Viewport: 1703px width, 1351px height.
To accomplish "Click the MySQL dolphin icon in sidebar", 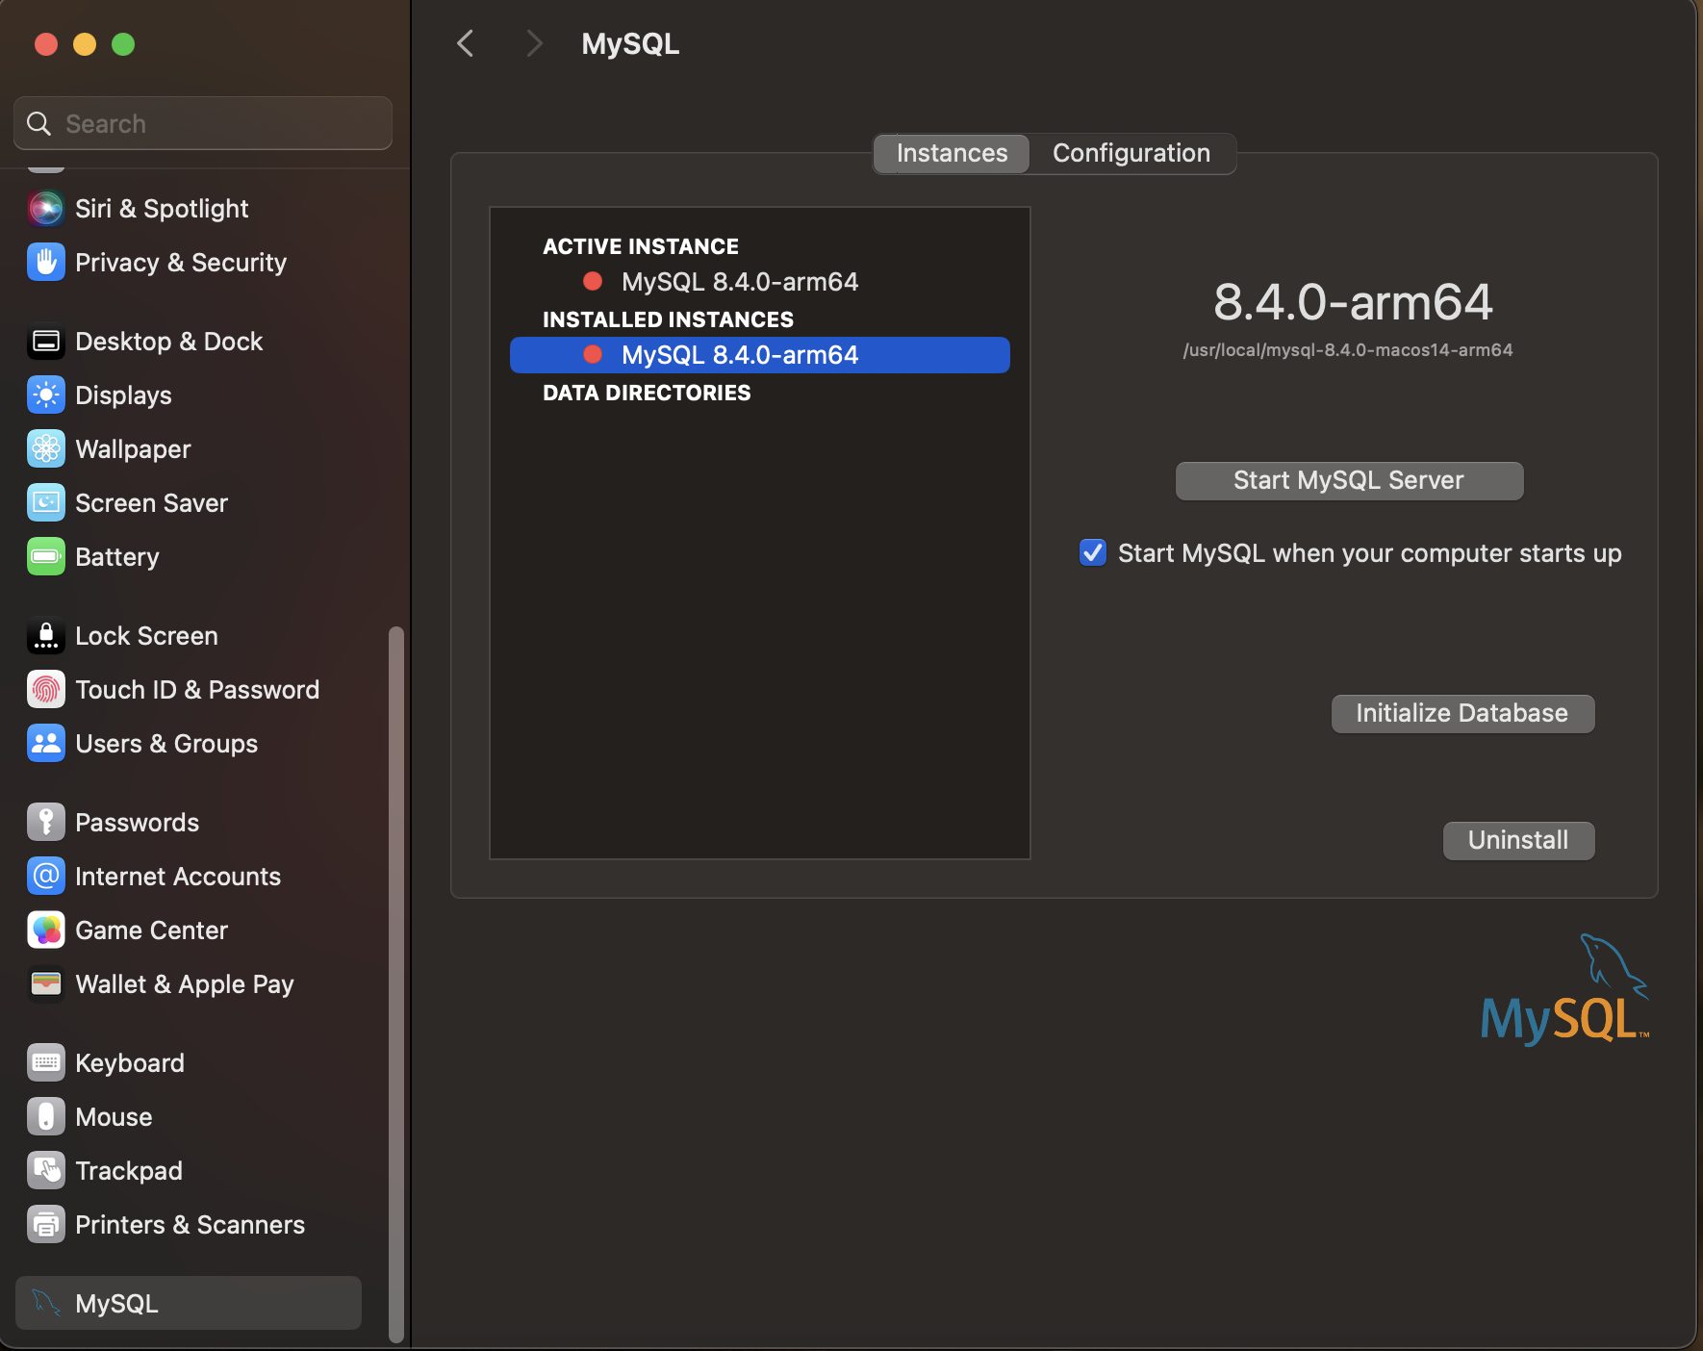I will (46, 1303).
